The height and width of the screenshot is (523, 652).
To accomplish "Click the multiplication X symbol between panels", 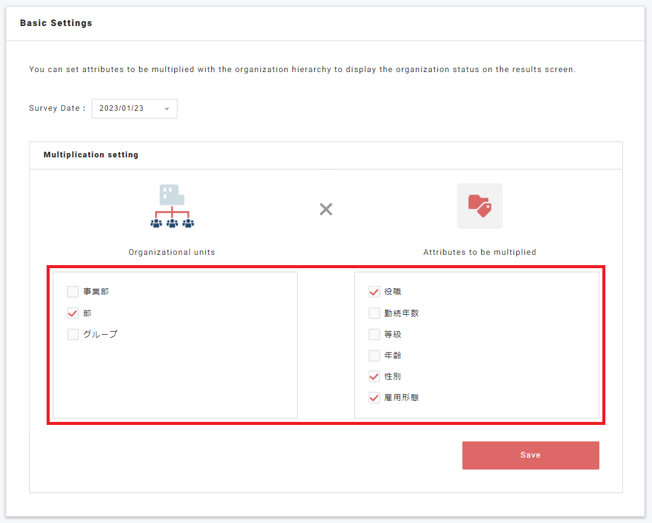I will 326,209.
